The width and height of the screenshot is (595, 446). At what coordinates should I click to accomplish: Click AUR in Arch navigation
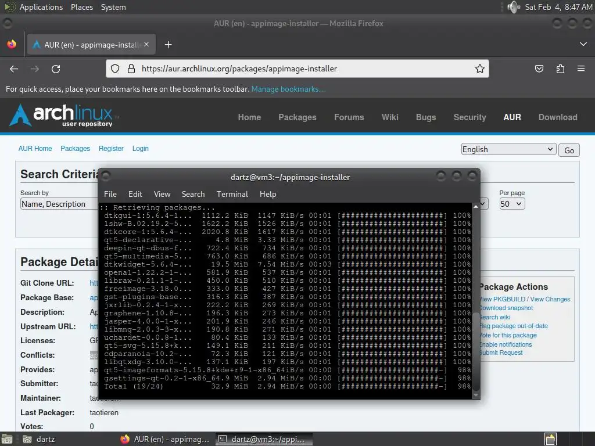[x=512, y=117]
